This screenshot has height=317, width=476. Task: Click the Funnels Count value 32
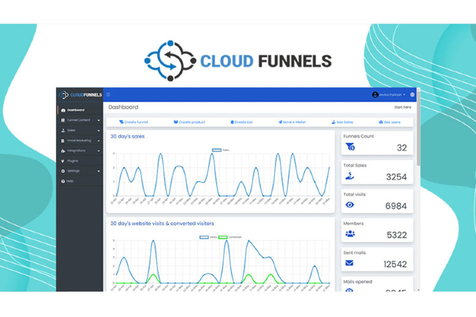pyautogui.click(x=402, y=148)
